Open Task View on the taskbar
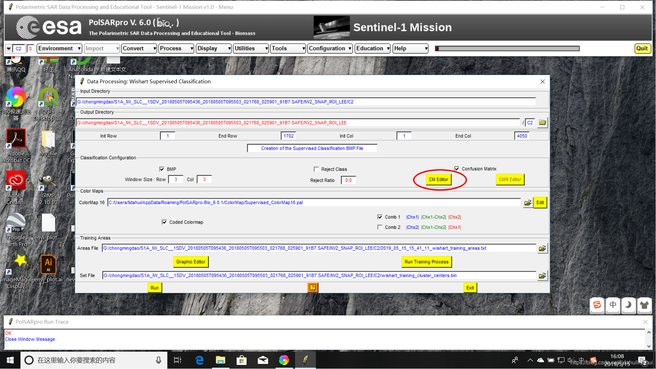Viewport: 656px width, 369px height. (x=178, y=360)
